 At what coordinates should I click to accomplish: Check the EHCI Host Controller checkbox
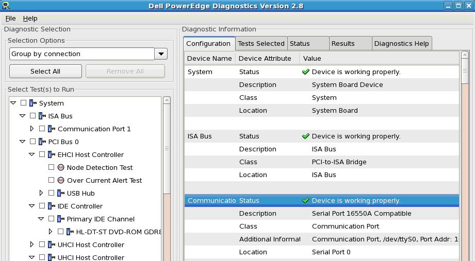[42, 154]
